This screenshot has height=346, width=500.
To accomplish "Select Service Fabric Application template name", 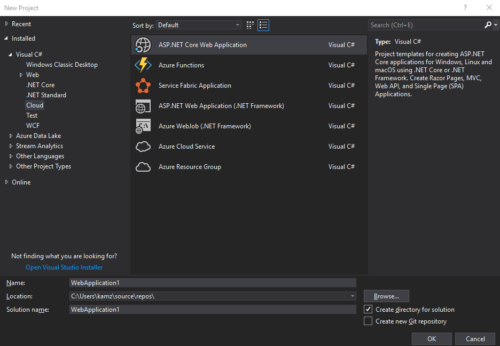I will pos(195,86).
